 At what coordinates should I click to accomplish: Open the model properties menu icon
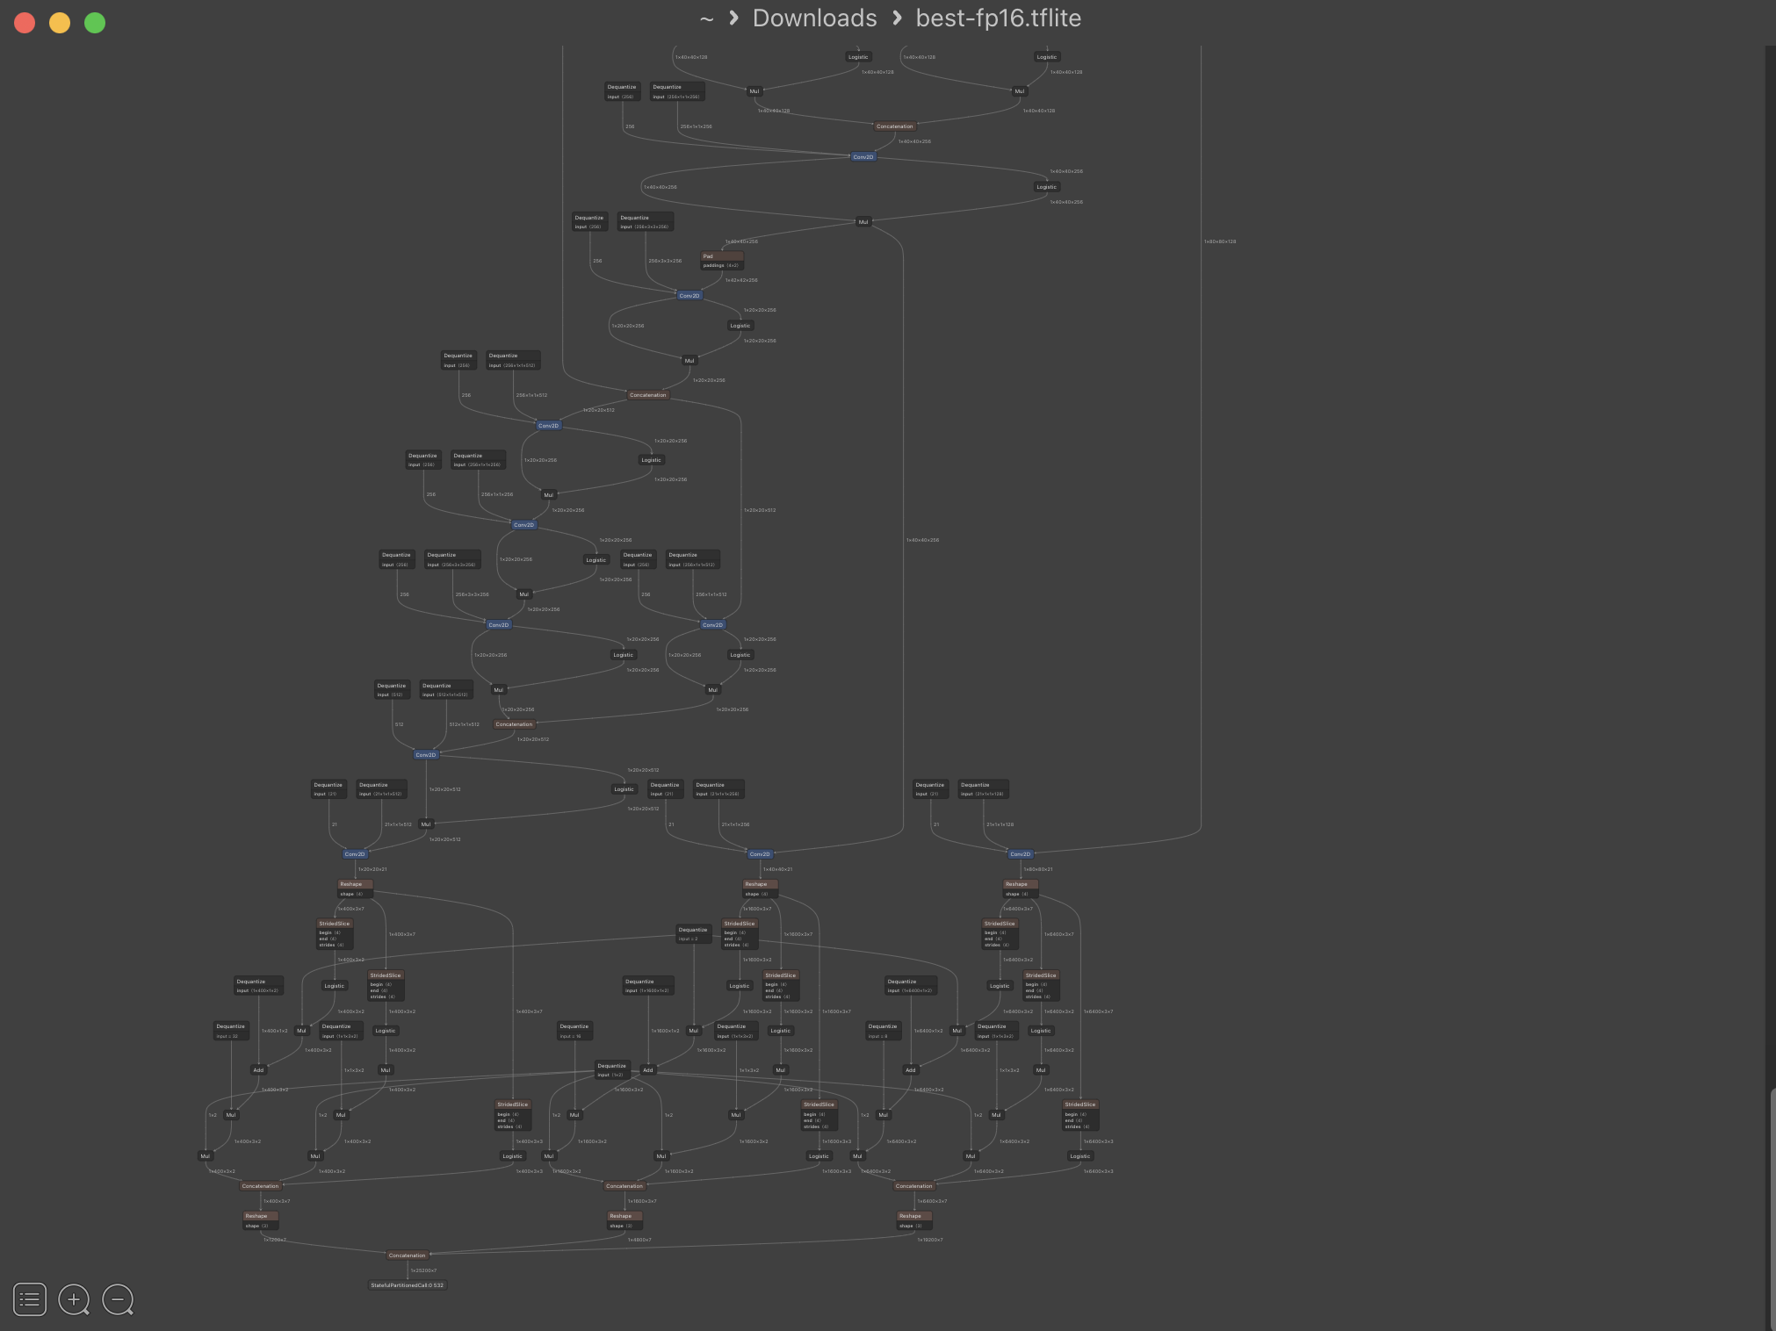tap(29, 1299)
